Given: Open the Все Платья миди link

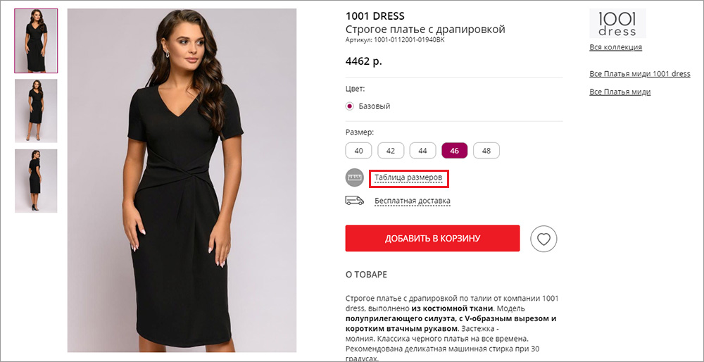Looking at the screenshot, I should click(620, 92).
